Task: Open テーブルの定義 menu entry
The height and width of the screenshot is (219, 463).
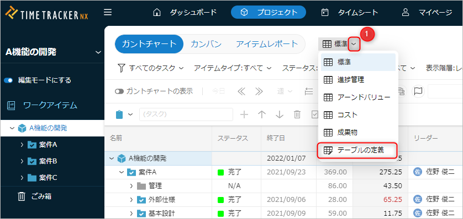Action: tap(357, 150)
